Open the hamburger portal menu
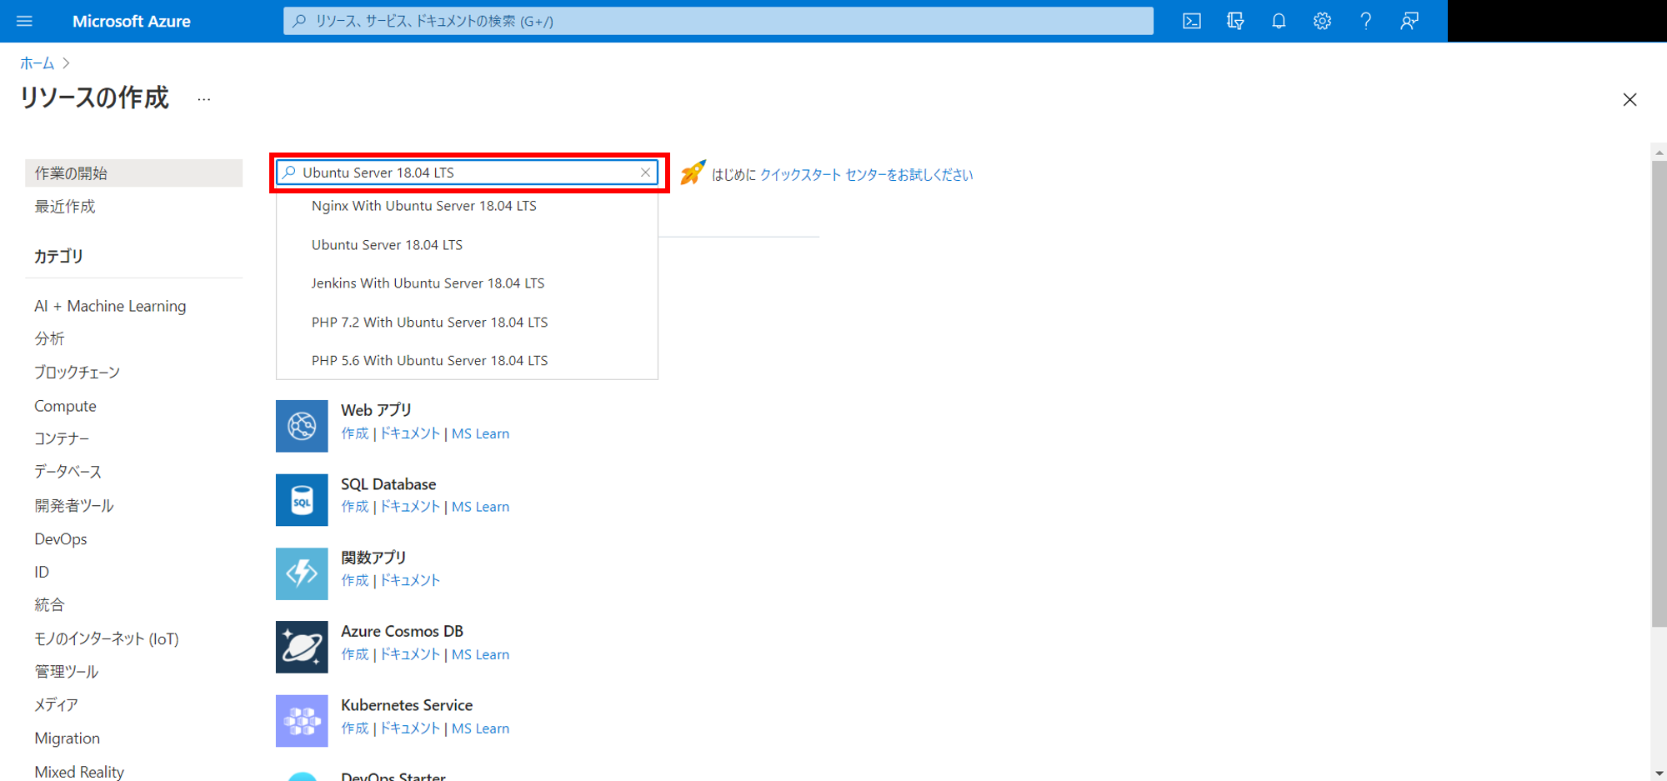Screen dimensions: 1667x781 24,21
